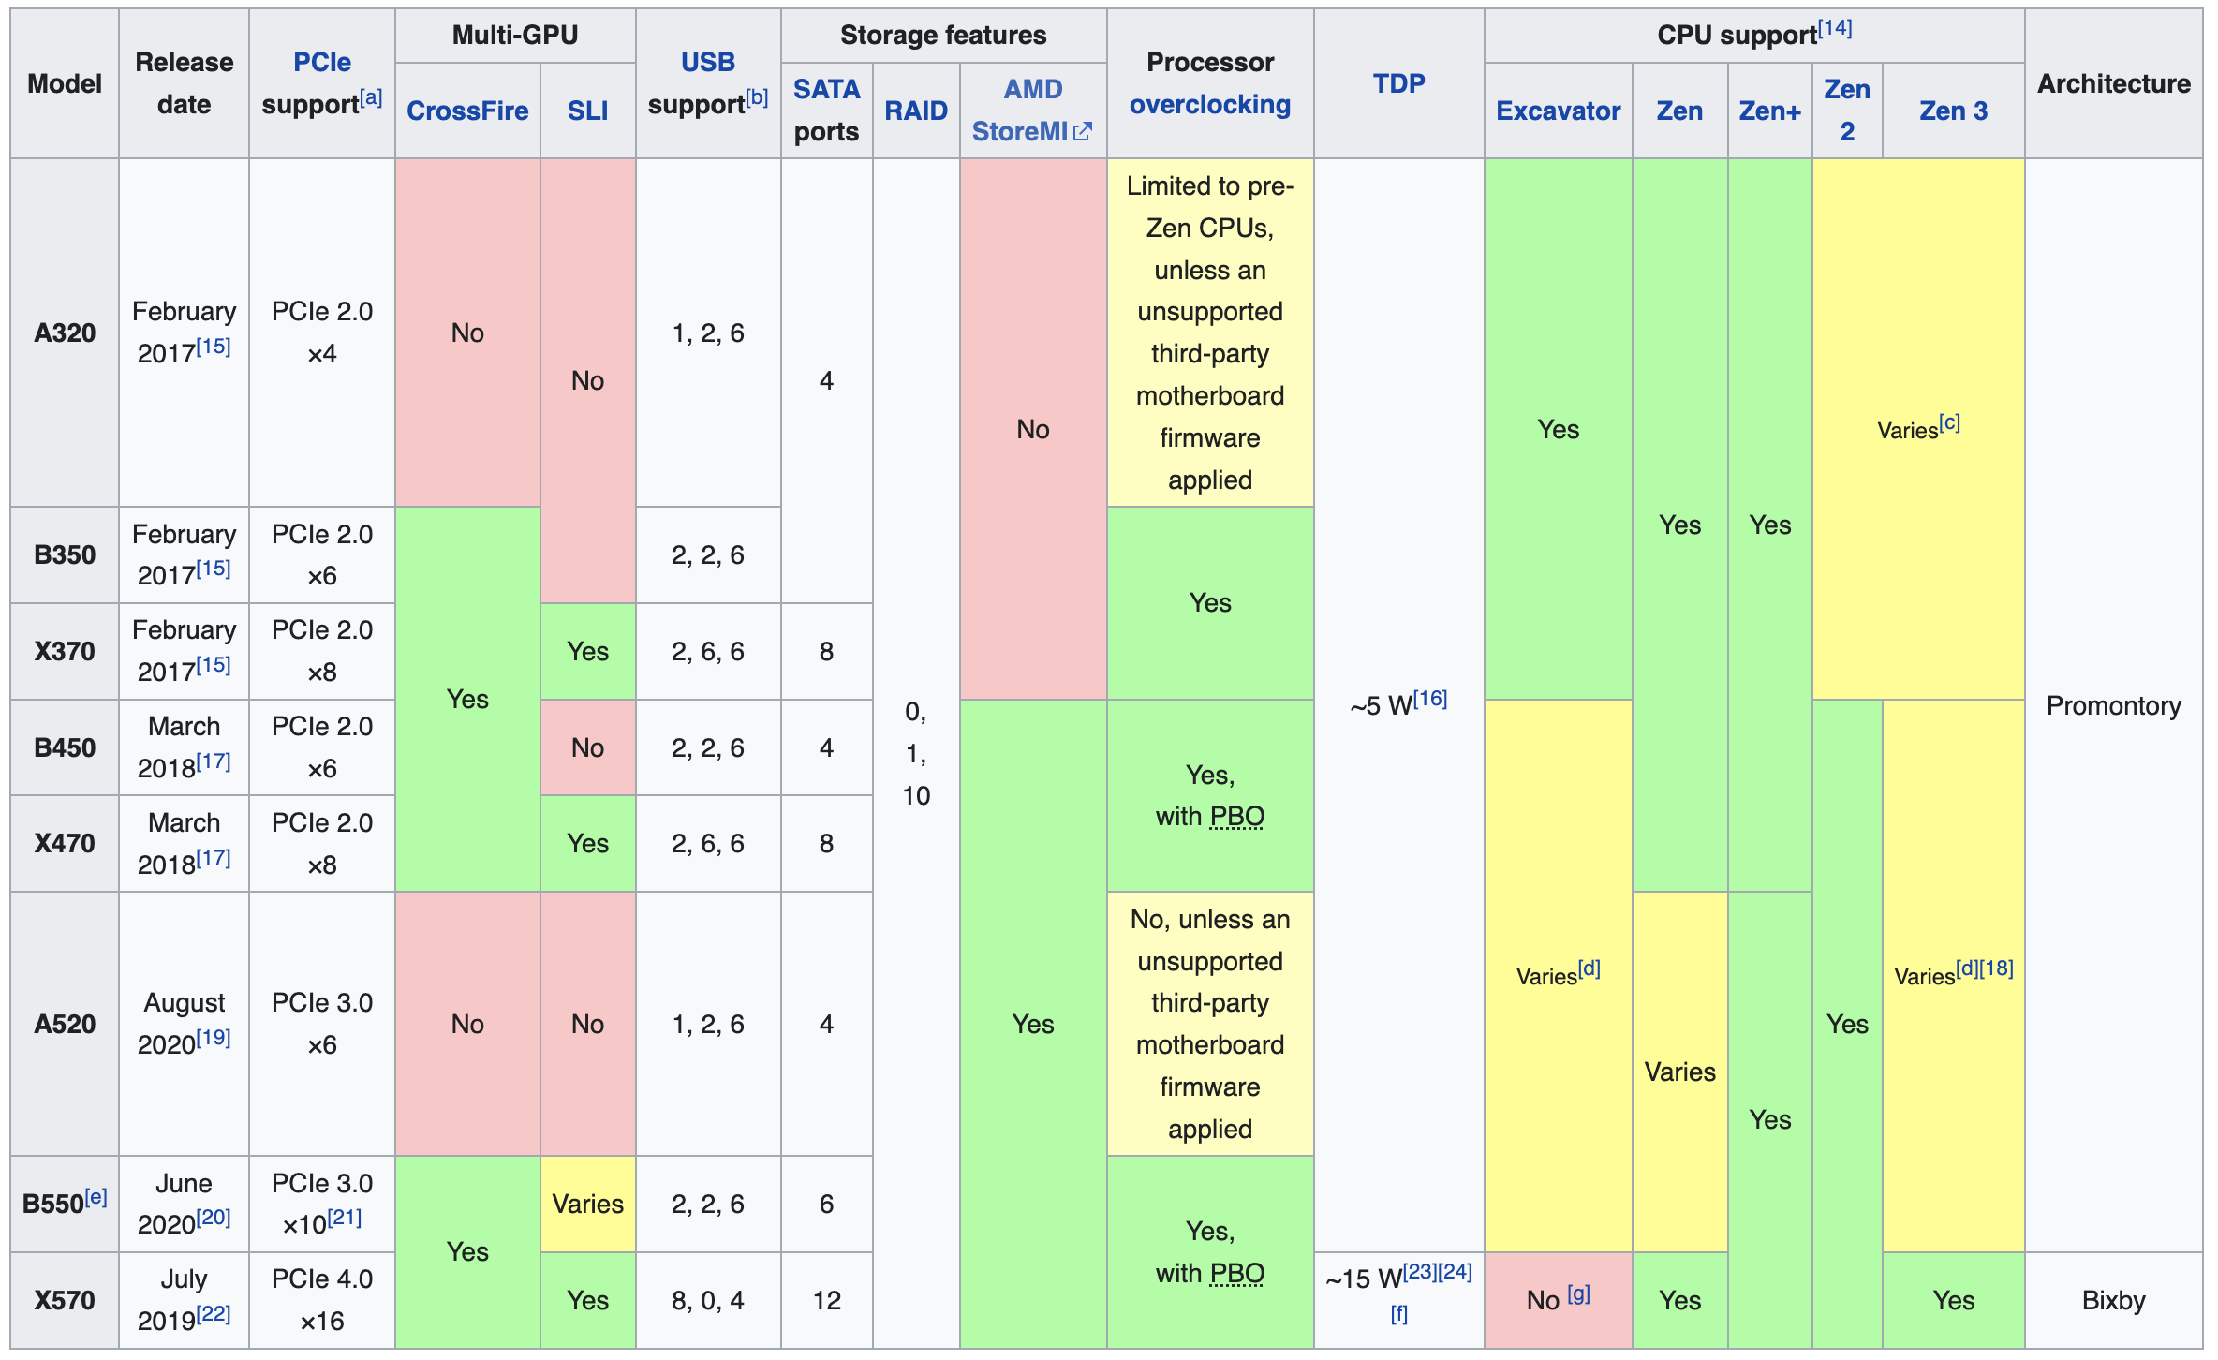Click the SATA link in Storage features

click(x=826, y=89)
